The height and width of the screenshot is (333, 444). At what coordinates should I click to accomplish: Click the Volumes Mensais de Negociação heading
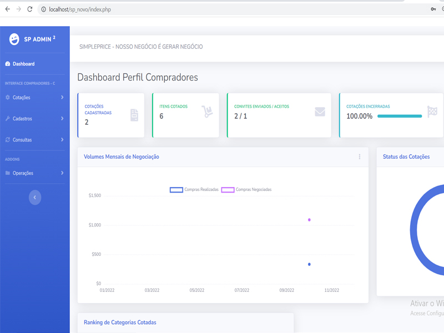tap(122, 157)
